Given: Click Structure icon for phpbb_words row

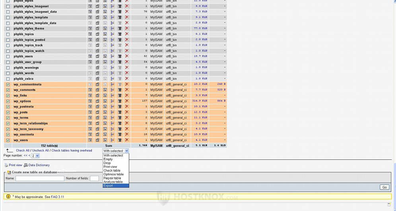Looking at the screenshot, I should point(97,73).
